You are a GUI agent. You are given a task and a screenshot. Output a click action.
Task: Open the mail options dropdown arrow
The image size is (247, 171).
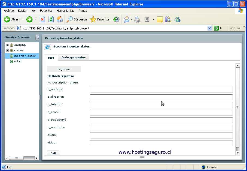pos(131,20)
